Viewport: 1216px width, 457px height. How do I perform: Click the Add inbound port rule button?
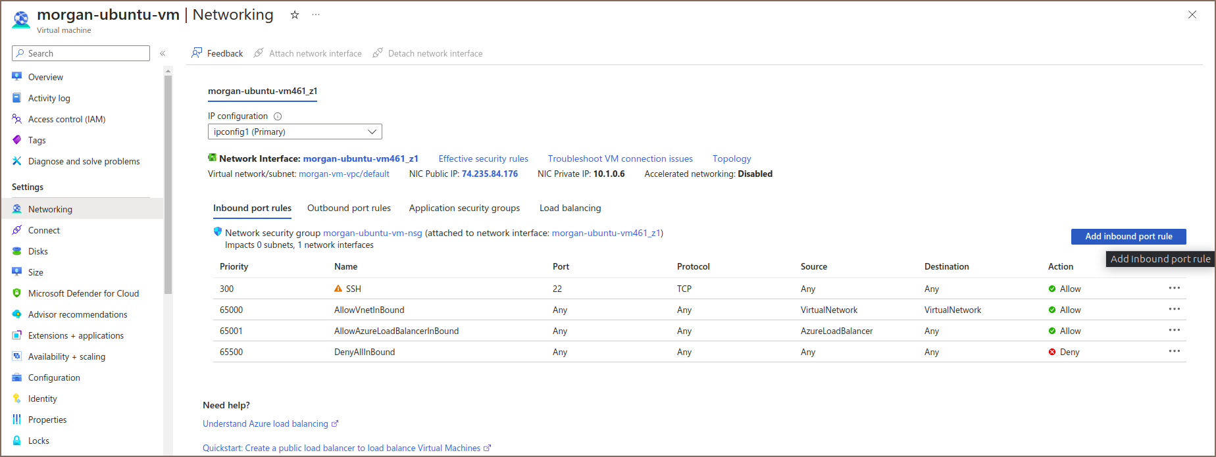pos(1128,236)
